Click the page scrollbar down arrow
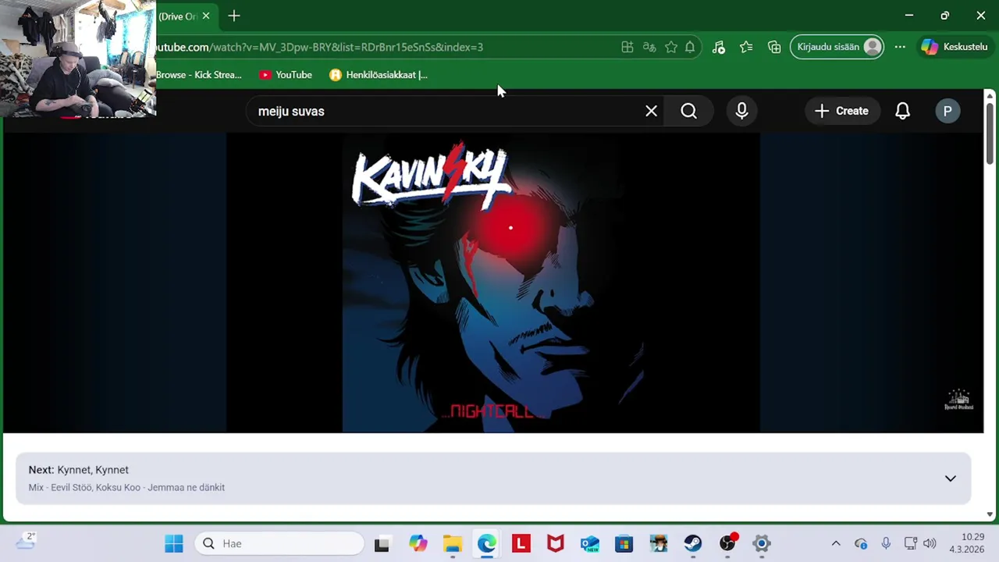Image resolution: width=999 pixels, height=562 pixels. click(x=990, y=514)
